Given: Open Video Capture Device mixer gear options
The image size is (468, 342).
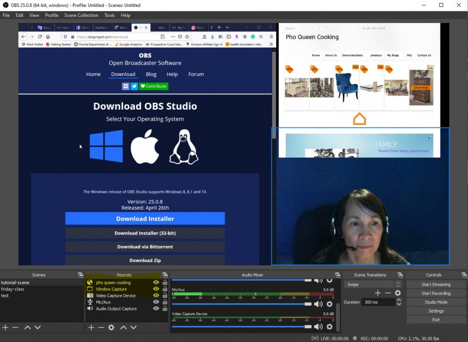Looking at the screenshot, I should coord(330,326).
